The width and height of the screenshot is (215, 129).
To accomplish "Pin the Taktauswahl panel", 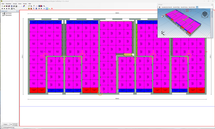I will pos(16,11).
